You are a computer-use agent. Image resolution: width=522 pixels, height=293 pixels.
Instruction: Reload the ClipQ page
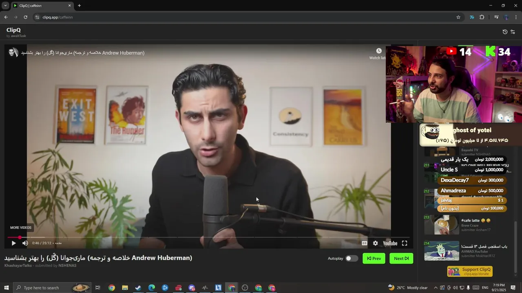coord(25,17)
